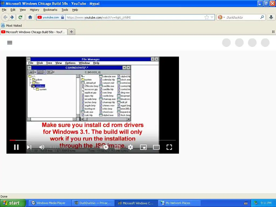List all tabs via the tab bar grid icon
This screenshot has width=276, height=207.
coord(273,32)
